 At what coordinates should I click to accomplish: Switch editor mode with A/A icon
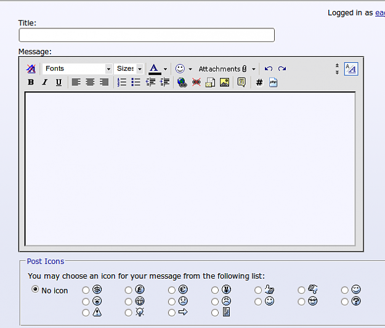click(x=351, y=69)
